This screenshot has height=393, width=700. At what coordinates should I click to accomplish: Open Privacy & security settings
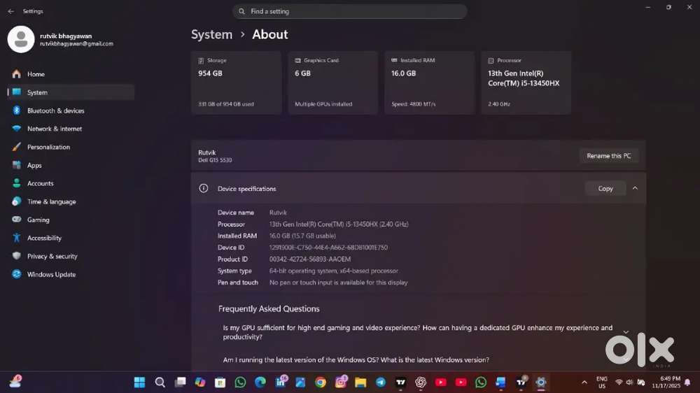pos(52,257)
